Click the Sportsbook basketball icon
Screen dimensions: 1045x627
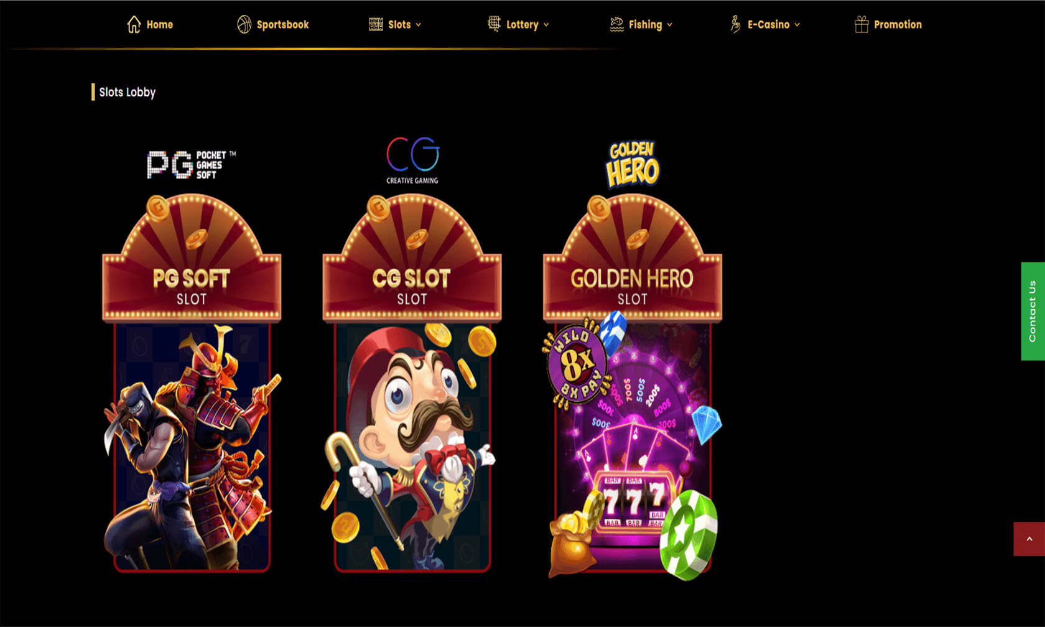244,24
